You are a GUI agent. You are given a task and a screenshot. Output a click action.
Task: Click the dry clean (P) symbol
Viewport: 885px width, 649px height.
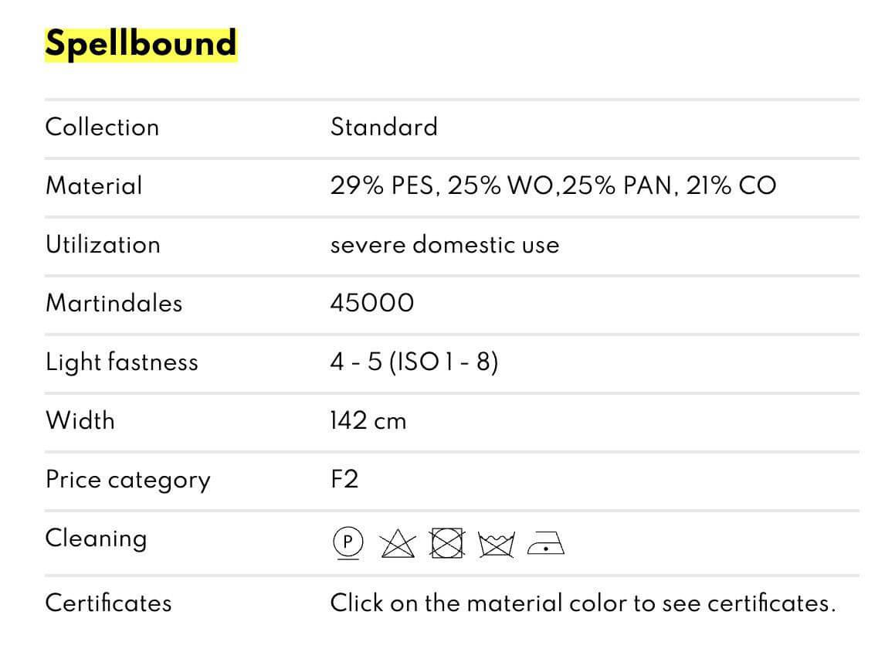click(348, 543)
